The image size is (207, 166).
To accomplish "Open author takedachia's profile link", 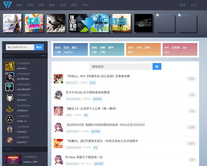I will [x=71, y=83].
